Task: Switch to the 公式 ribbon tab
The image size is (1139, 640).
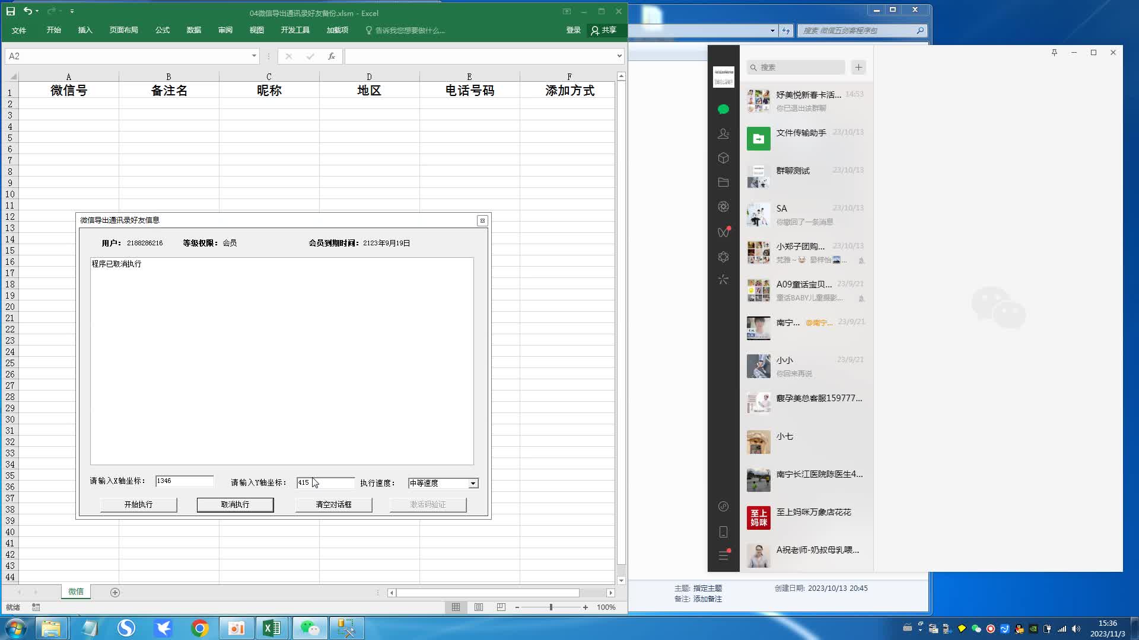Action: click(x=163, y=30)
